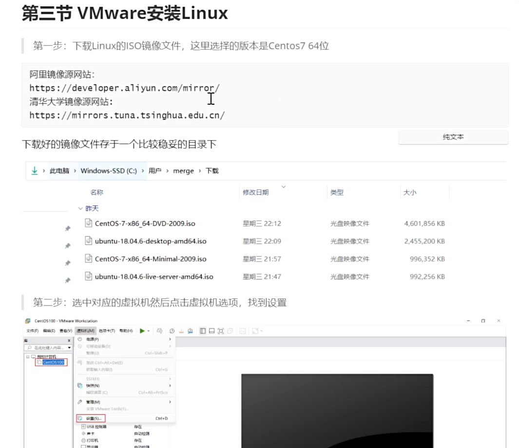Sort by the 大小 column header

pos(410,192)
